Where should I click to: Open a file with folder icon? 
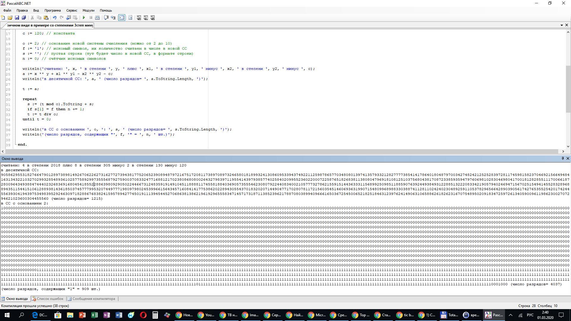[x=10, y=18]
